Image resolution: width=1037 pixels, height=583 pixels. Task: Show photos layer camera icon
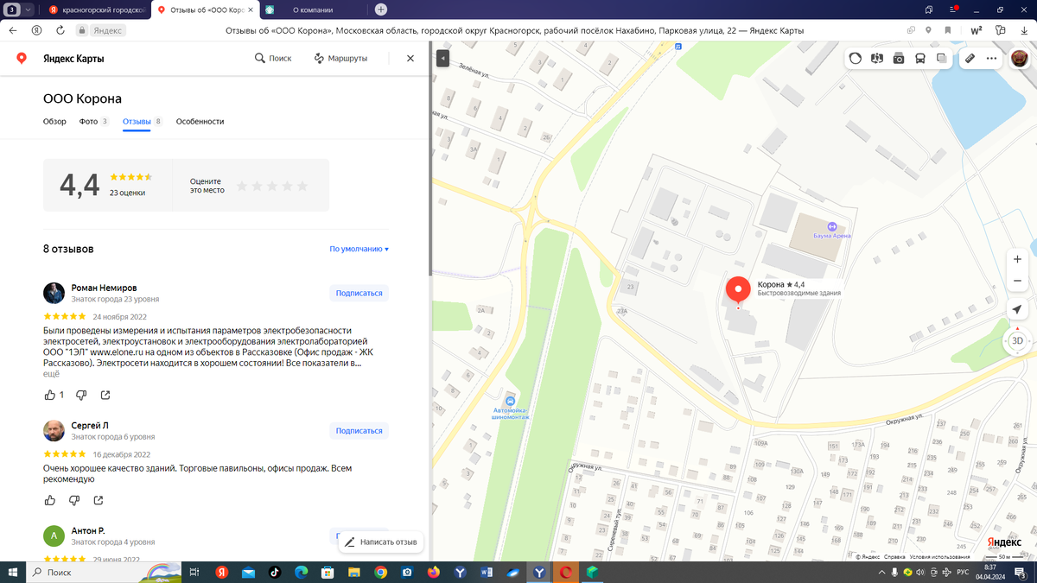899,59
